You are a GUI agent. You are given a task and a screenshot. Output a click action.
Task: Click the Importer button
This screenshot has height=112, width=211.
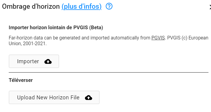click(x=34, y=61)
